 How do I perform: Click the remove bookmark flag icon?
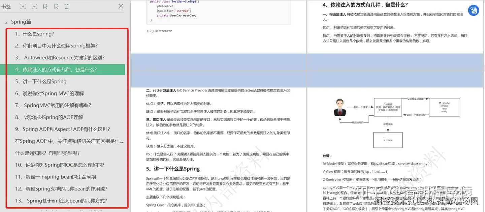pos(56,6)
